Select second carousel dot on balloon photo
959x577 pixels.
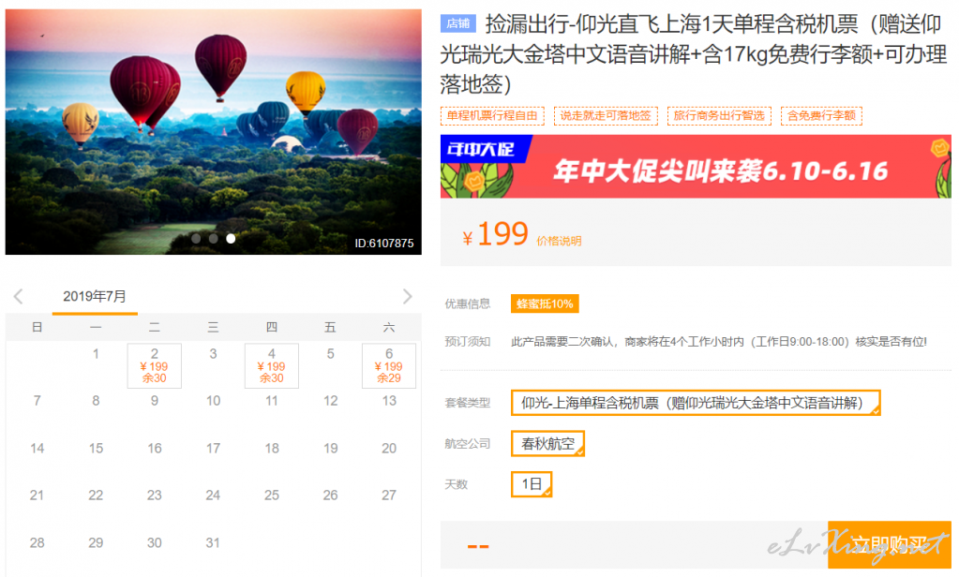(x=213, y=238)
